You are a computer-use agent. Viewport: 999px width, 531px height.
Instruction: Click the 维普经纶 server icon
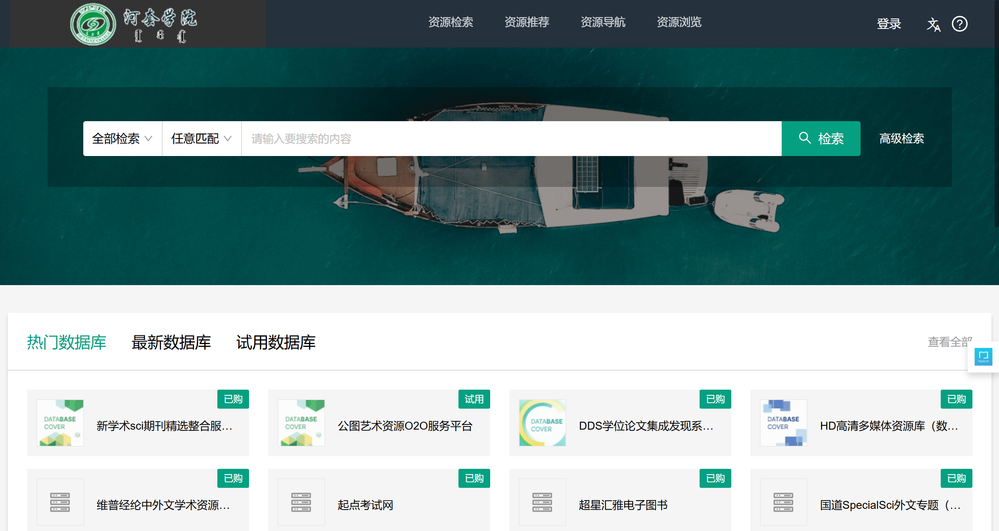(x=60, y=502)
